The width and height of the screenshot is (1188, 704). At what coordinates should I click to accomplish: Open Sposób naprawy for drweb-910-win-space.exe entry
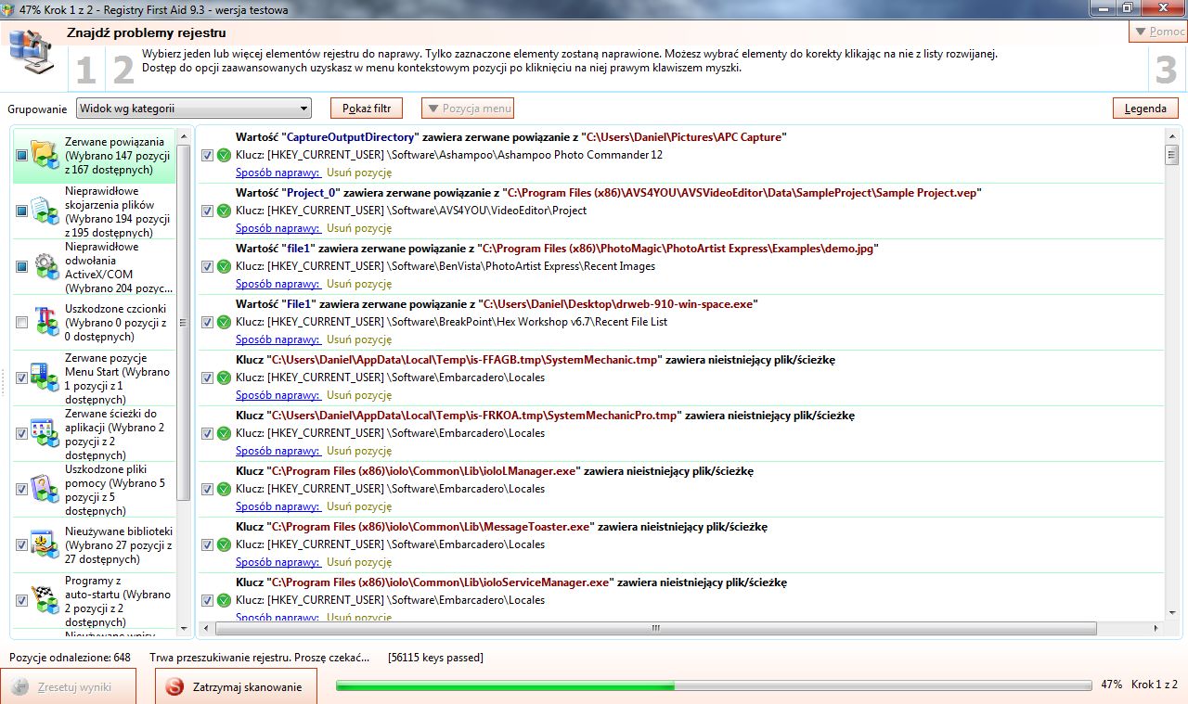coord(278,339)
